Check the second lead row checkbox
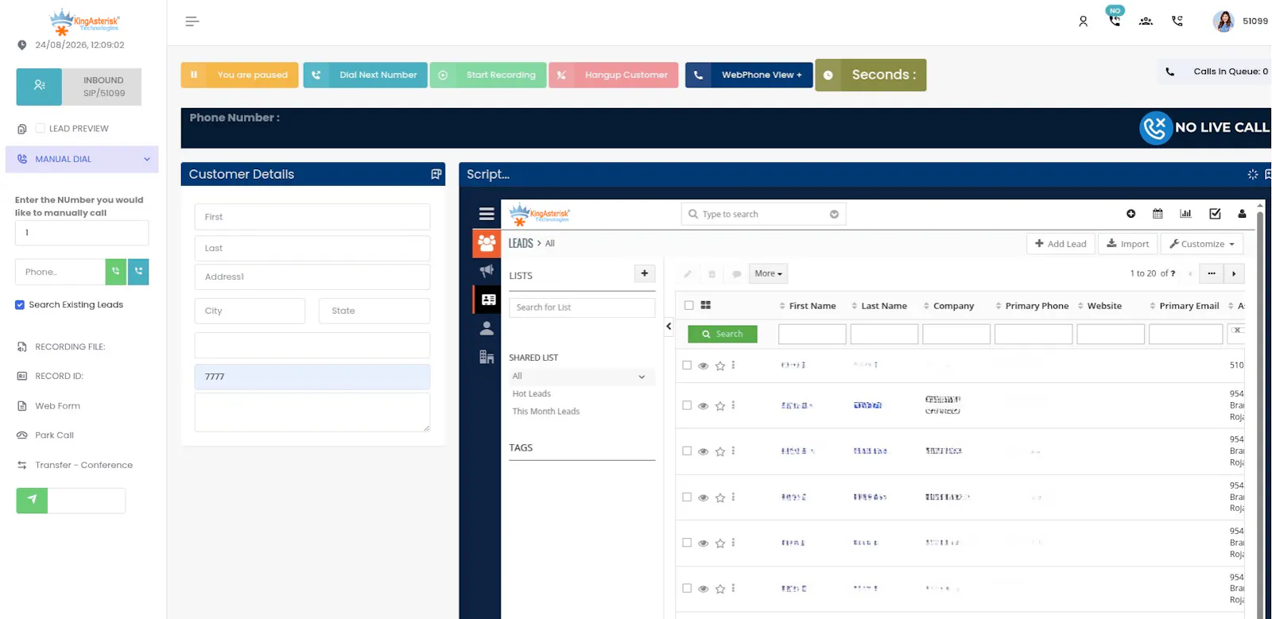Viewport: 1272px width, 619px height. click(687, 405)
